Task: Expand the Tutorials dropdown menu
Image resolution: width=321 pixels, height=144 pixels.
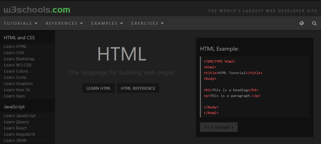Action: 21,23
